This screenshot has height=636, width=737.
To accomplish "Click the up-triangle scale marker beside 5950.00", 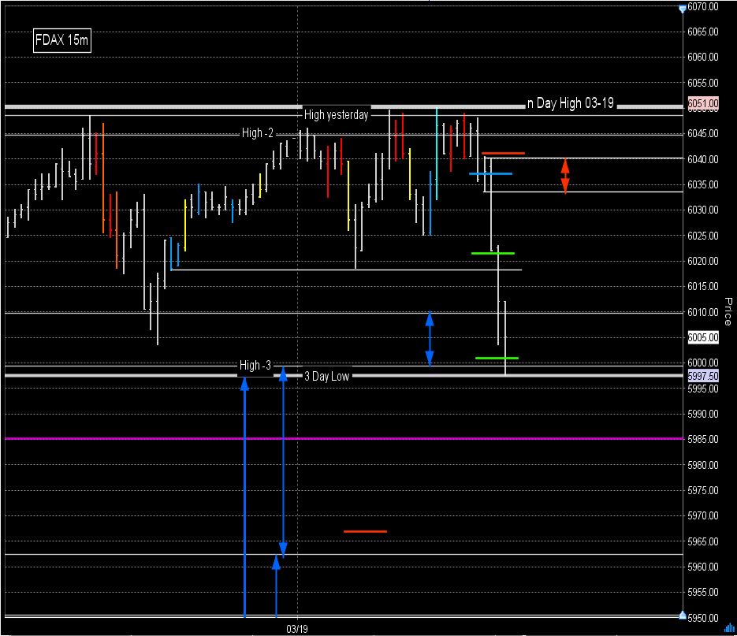I will coord(683,615).
